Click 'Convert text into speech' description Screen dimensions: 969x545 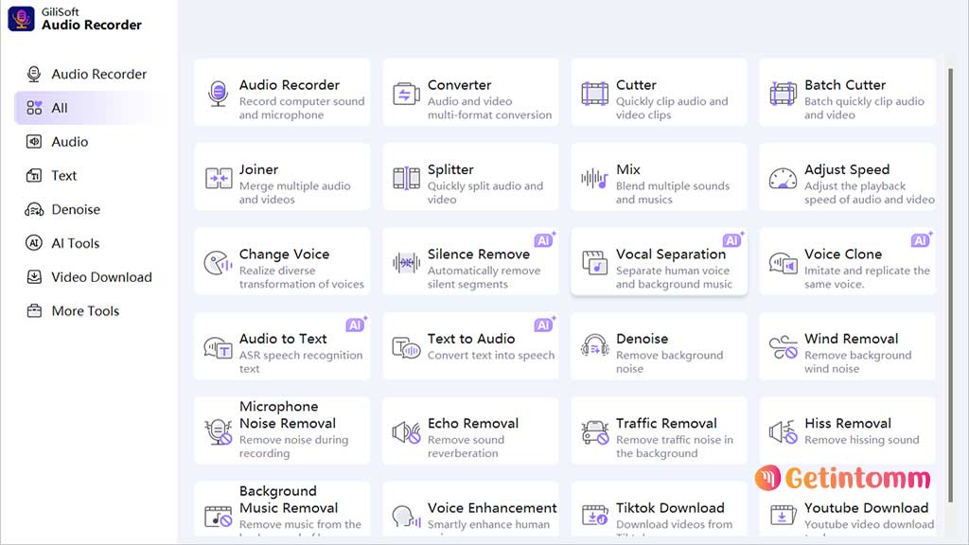pos(491,356)
